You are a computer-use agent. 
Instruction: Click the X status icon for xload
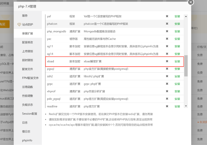point(167,61)
